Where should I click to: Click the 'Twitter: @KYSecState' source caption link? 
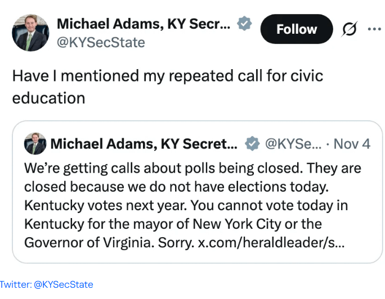47,284
